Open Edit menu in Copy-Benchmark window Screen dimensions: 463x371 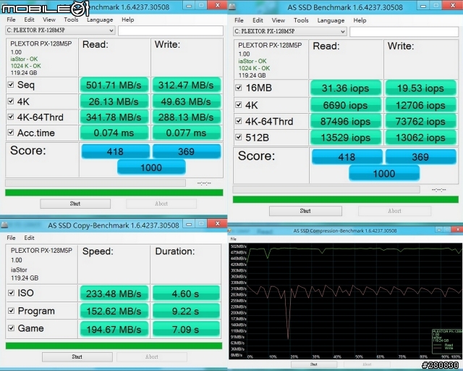pyautogui.click(x=29, y=238)
